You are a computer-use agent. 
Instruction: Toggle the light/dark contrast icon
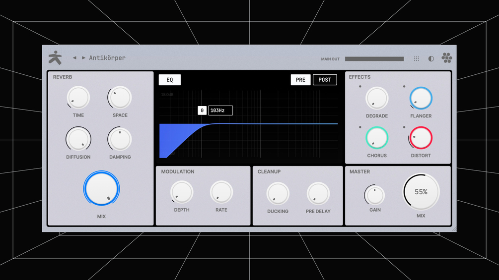(x=431, y=59)
